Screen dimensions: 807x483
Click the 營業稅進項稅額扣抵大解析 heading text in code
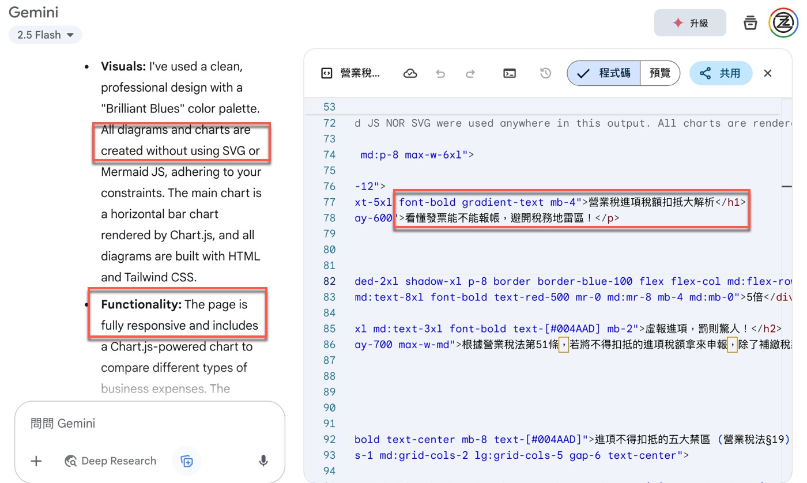point(651,202)
